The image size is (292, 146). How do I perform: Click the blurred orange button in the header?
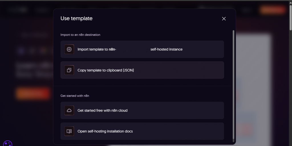pos(273,10)
